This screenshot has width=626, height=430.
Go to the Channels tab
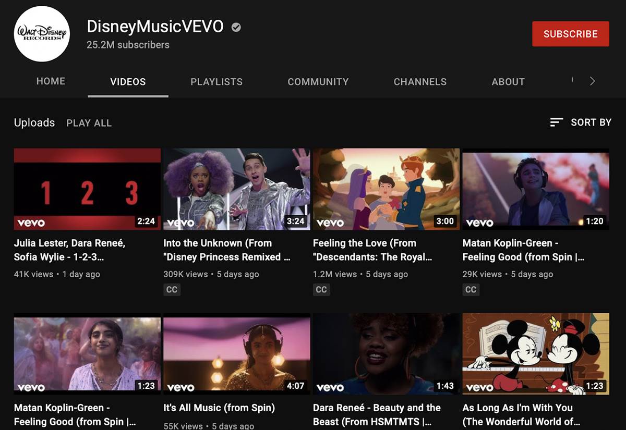coord(420,82)
